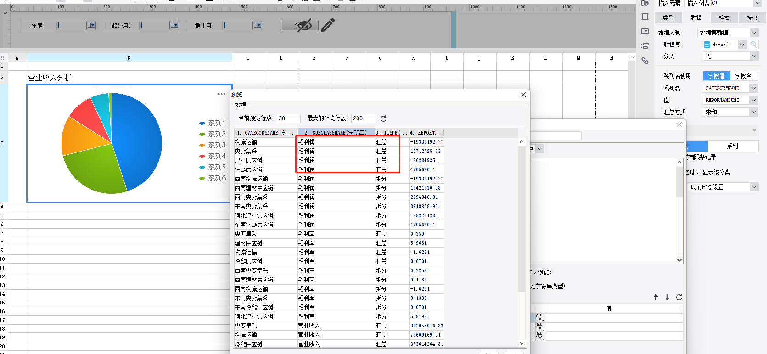Click the 系列4 red legend entry
Image resolution: width=767 pixels, height=354 pixels.
pos(213,156)
